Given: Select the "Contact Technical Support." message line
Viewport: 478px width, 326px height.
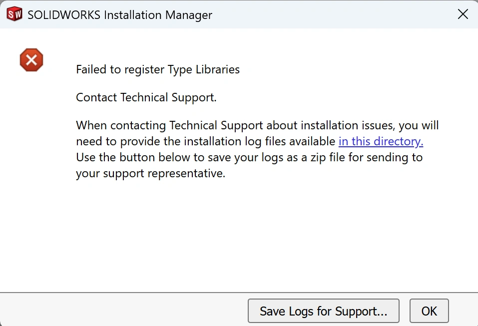Looking at the screenshot, I should tap(146, 97).
